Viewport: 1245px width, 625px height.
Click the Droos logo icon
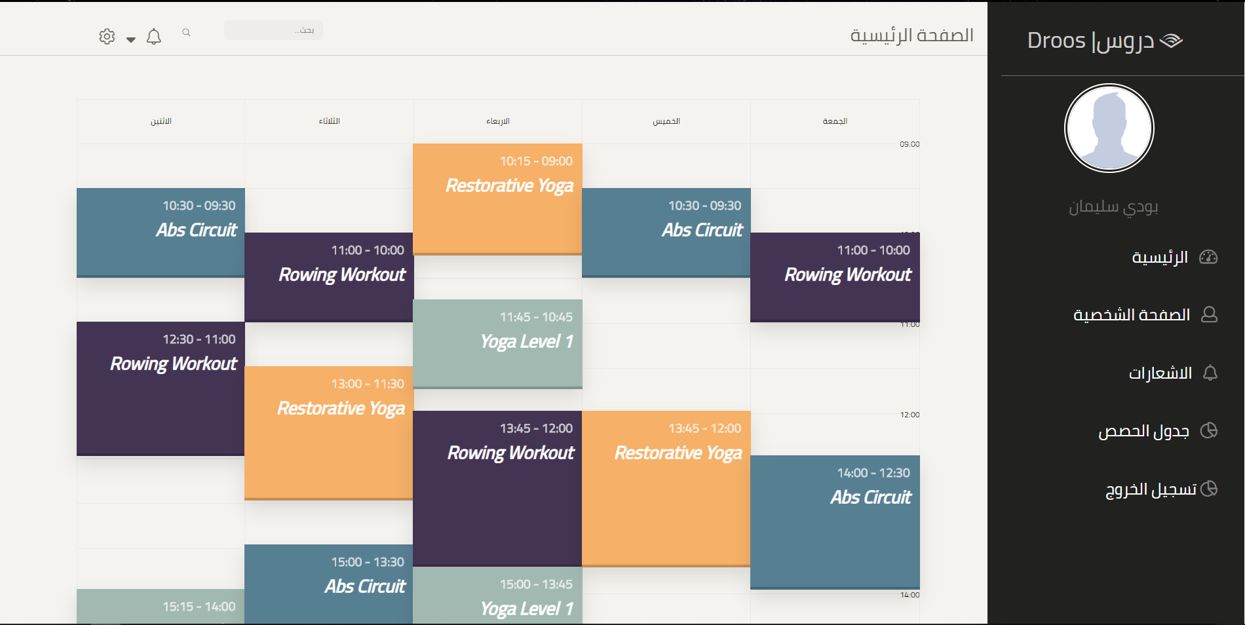1171,41
